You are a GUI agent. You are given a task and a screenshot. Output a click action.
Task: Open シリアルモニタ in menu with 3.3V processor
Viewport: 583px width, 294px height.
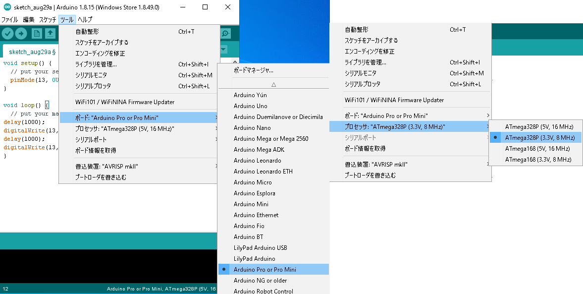(x=410, y=73)
